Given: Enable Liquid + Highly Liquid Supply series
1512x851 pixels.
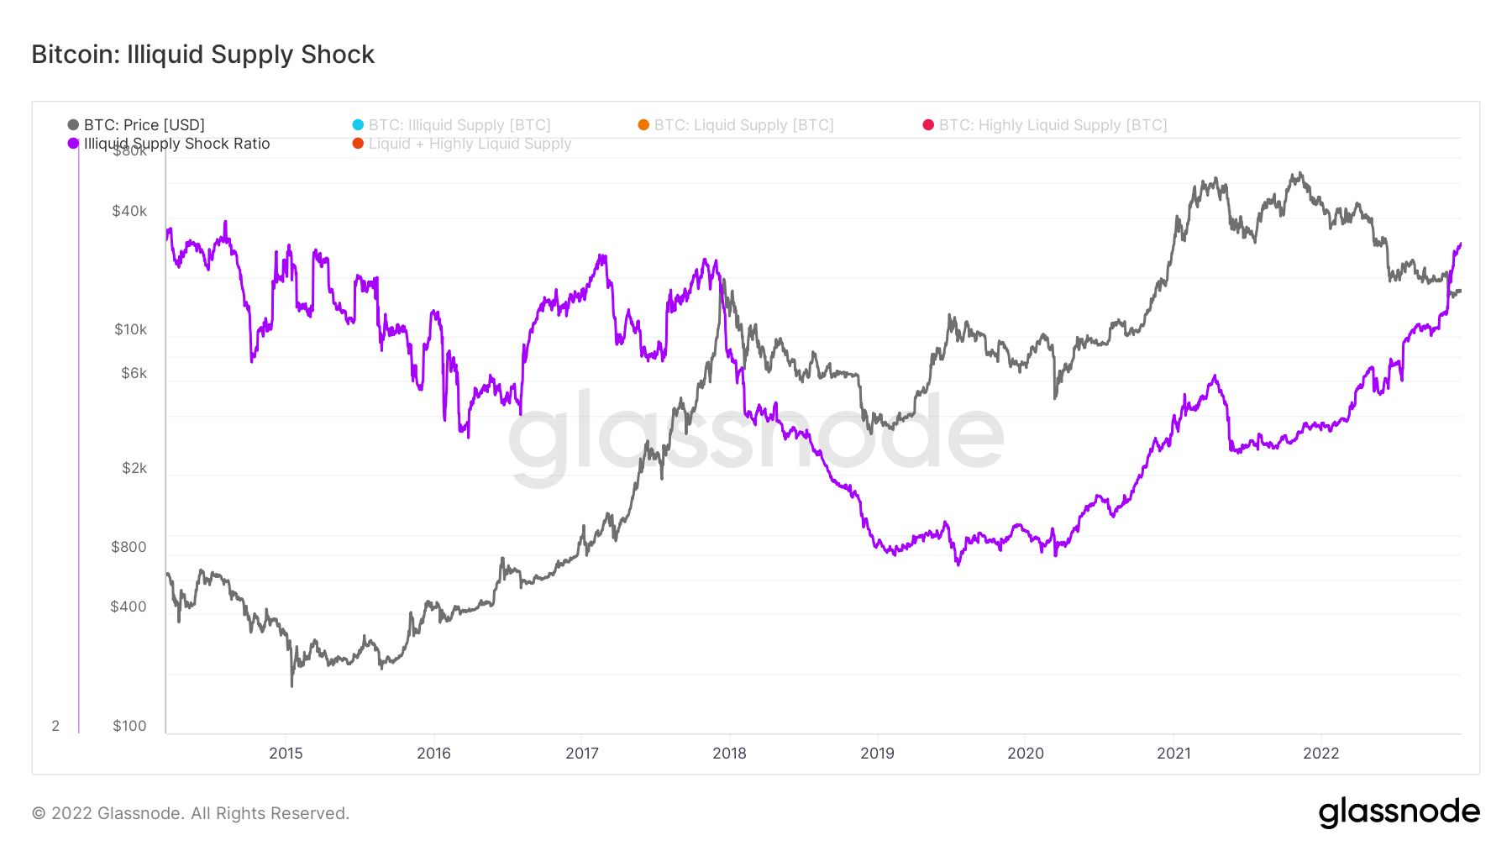Looking at the screenshot, I should pyautogui.click(x=462, y=144).
